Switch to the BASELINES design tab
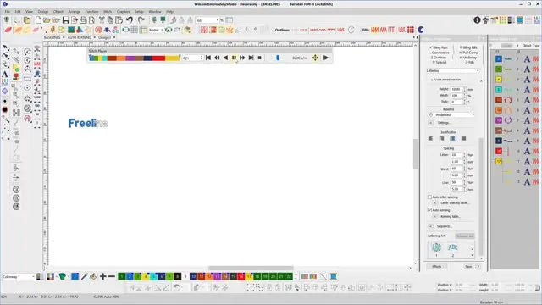542x305 pixels. pyautogui.click(x=53, y=37)
